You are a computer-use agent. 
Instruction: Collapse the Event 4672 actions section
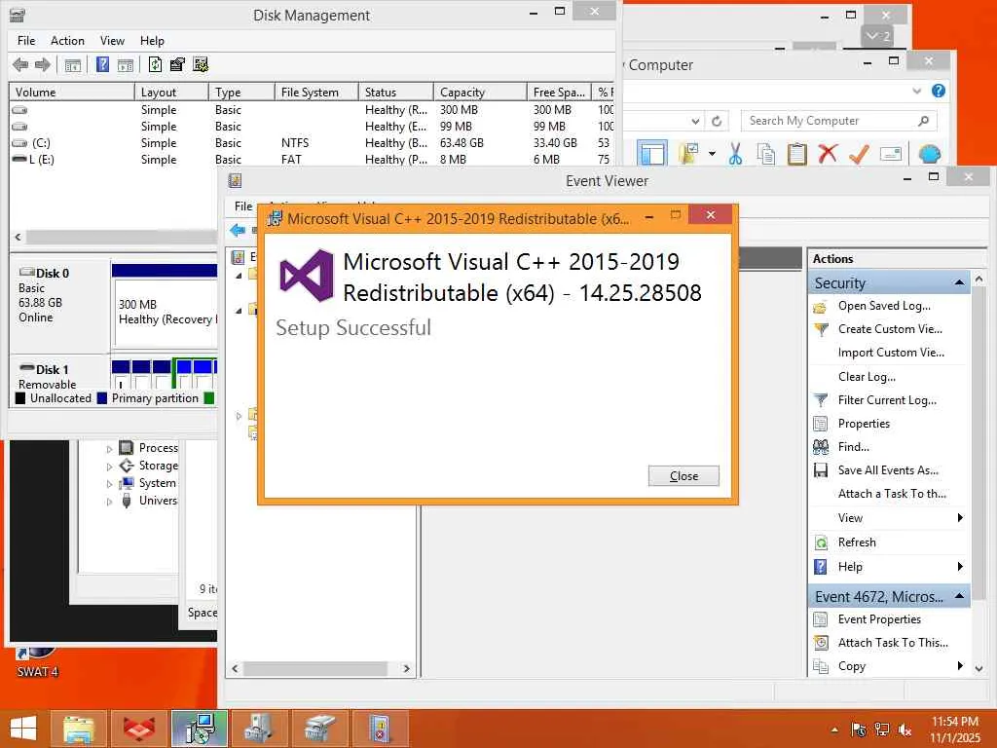pos(959,596)
